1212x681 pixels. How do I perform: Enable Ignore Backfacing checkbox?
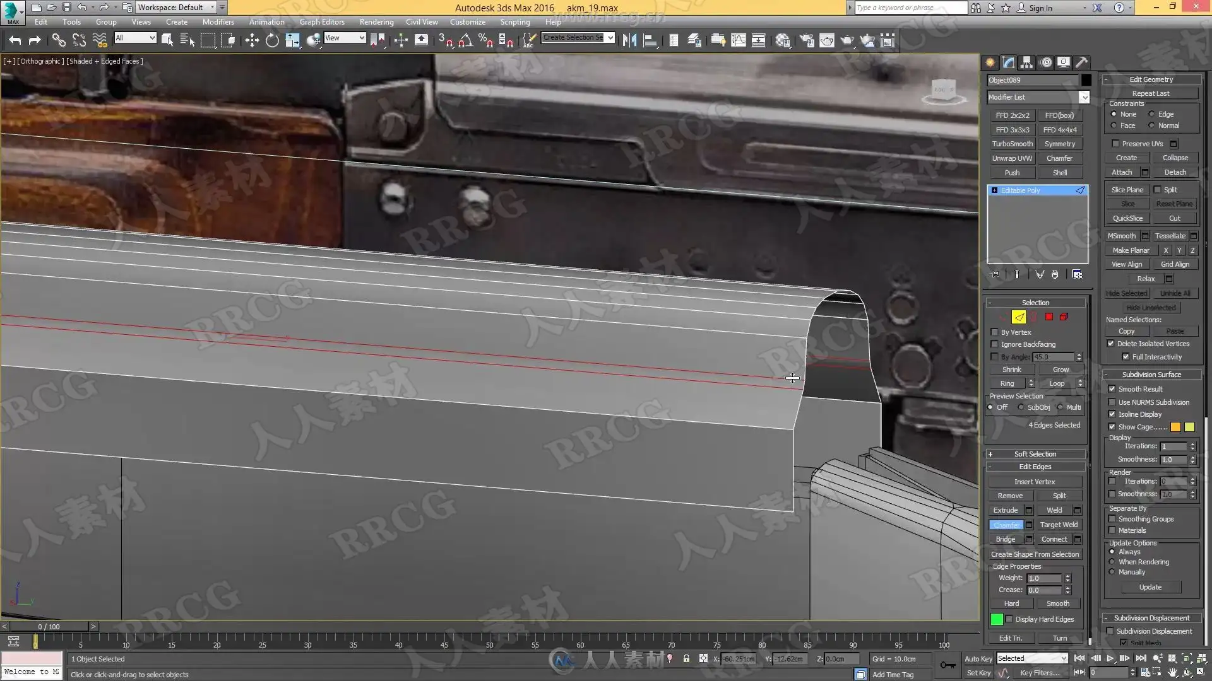click(x=995, y=344)
